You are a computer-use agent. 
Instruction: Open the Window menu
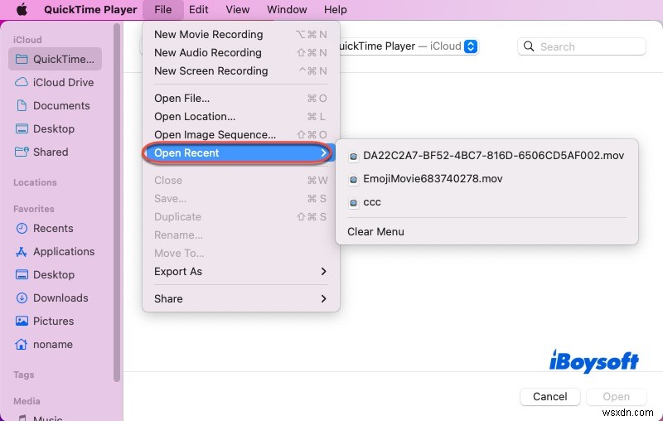[x=287, y=9]
